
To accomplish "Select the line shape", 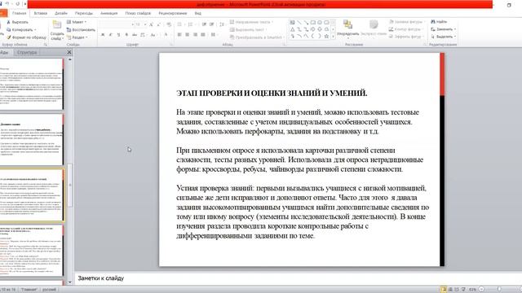I will tap(299, 22).
